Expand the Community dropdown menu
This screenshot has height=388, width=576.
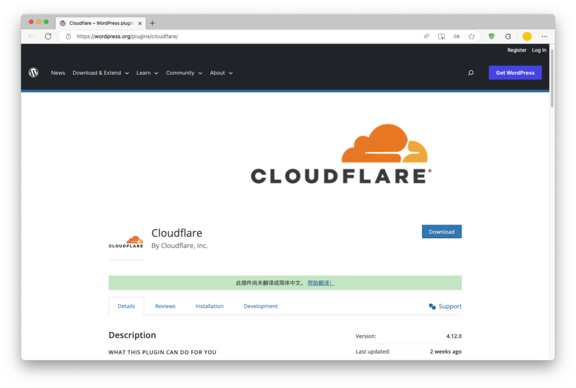(x=184, y=73)
